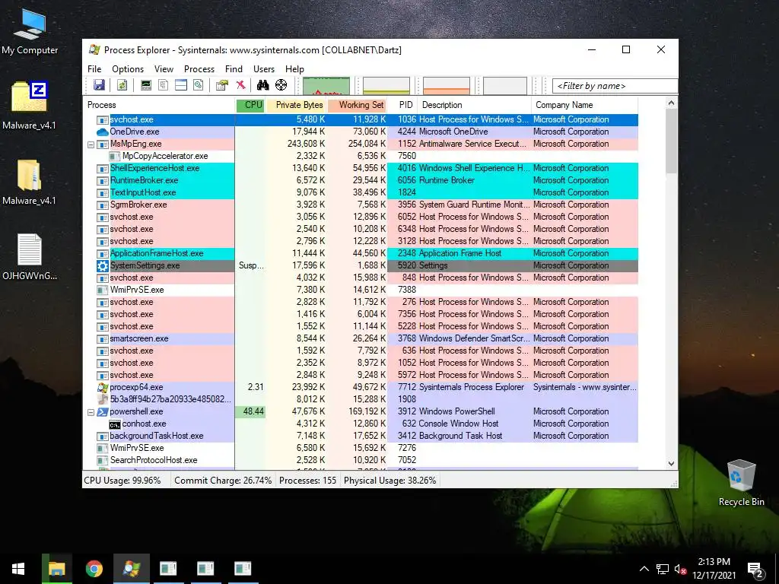
Task: Open the Process menu
Action: pyautogui.click(x=199, y=69)
